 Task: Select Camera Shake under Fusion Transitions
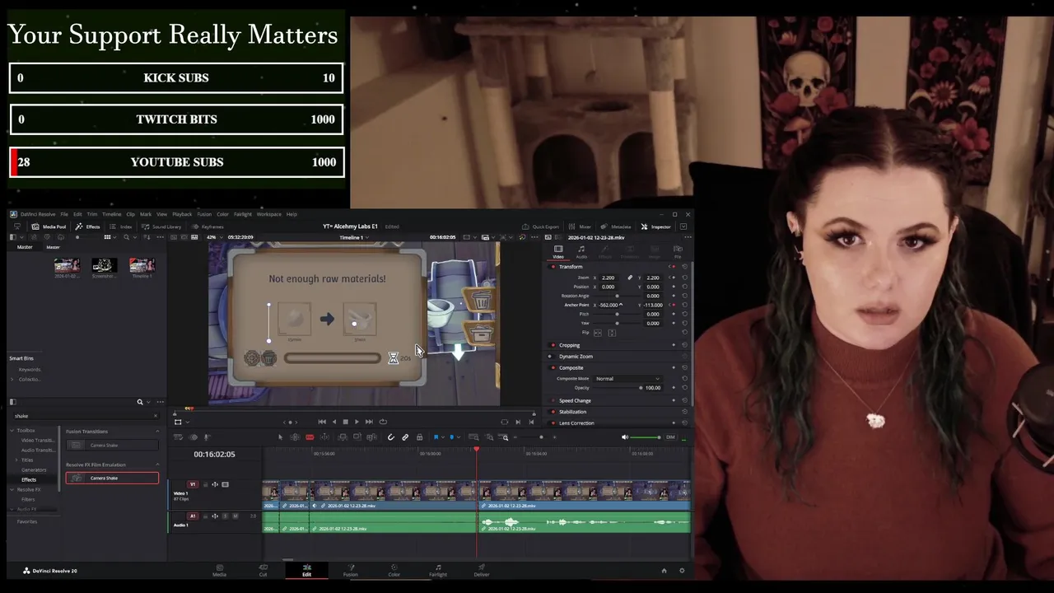[112, 446]
